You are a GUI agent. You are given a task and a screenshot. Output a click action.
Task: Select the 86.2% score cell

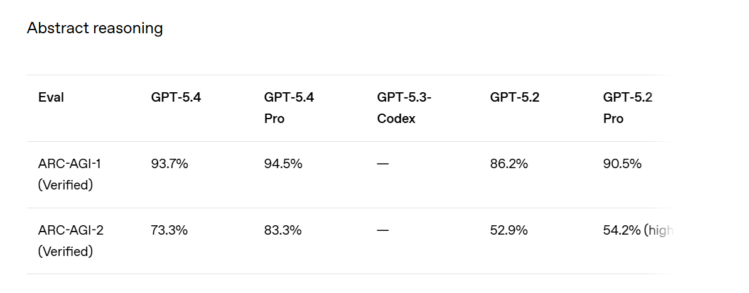pos(509,164)
